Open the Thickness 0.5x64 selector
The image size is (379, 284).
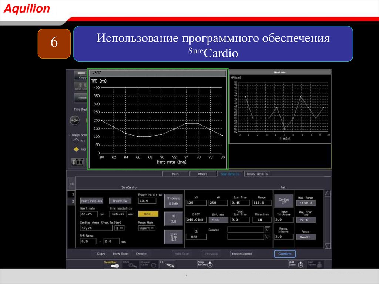174,201
